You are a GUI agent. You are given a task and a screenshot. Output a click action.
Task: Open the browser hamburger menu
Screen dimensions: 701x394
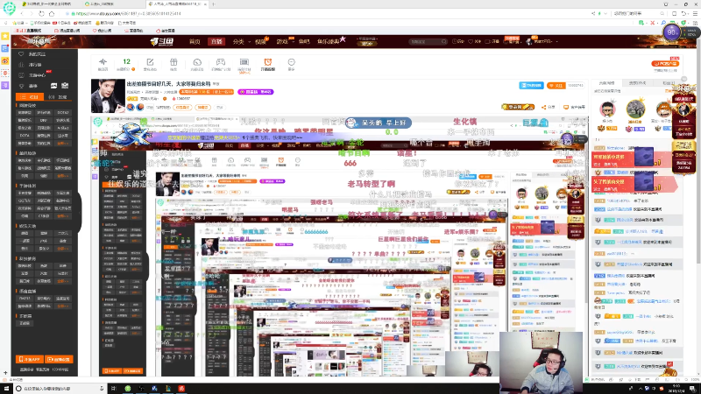(695, 13)
